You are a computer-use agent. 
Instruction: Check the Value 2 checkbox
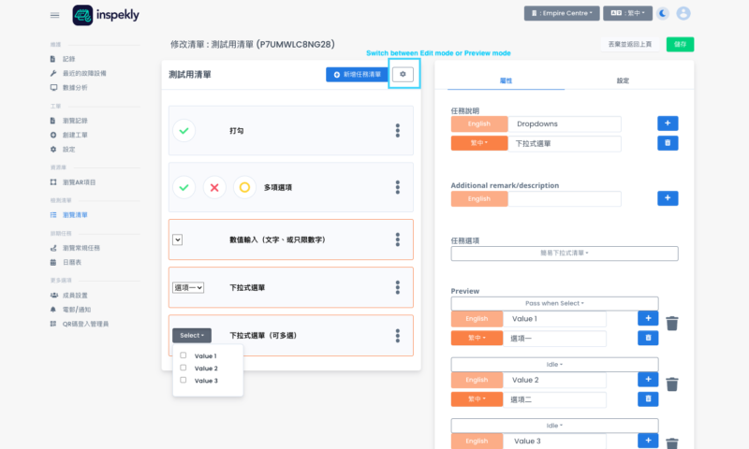pyautogui.click(x=184, y=368)
